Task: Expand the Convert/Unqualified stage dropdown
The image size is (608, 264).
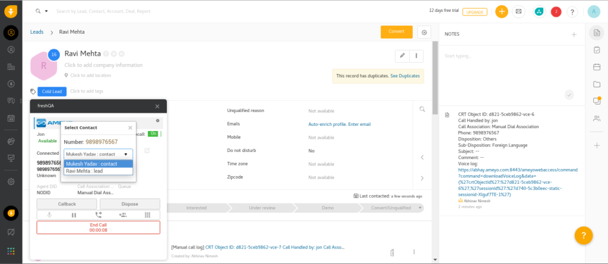Action: pos(420,208)
